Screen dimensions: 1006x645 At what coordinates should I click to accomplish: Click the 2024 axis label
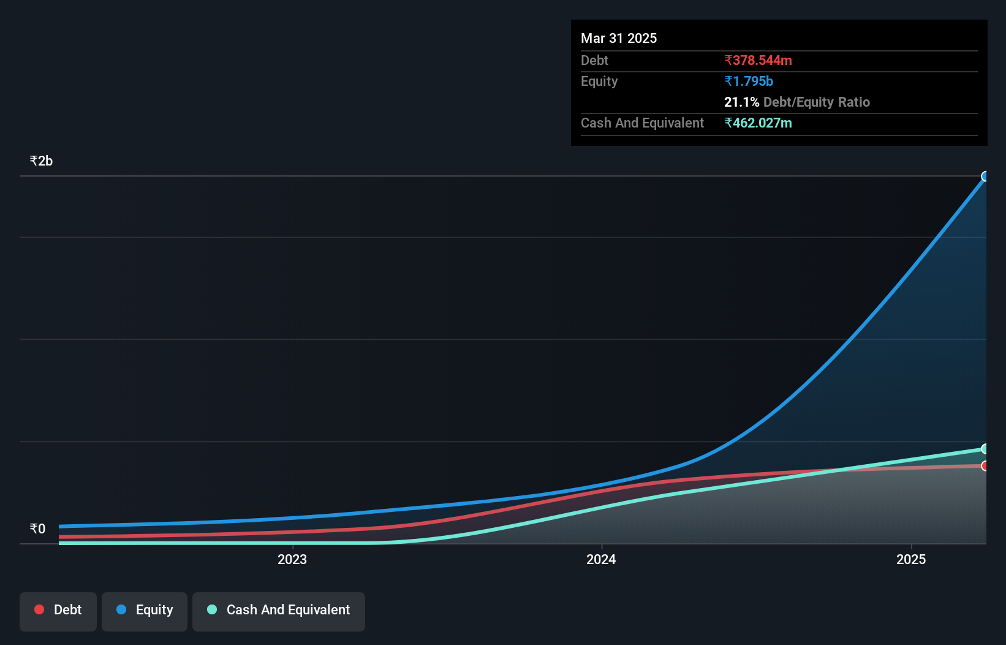coord(601,559)
